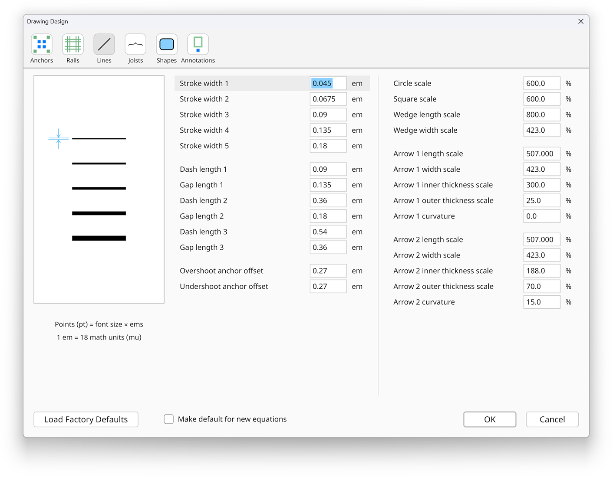Switch to the Joists panel
This screenshot has width=613, height=477.
(135, 48)
